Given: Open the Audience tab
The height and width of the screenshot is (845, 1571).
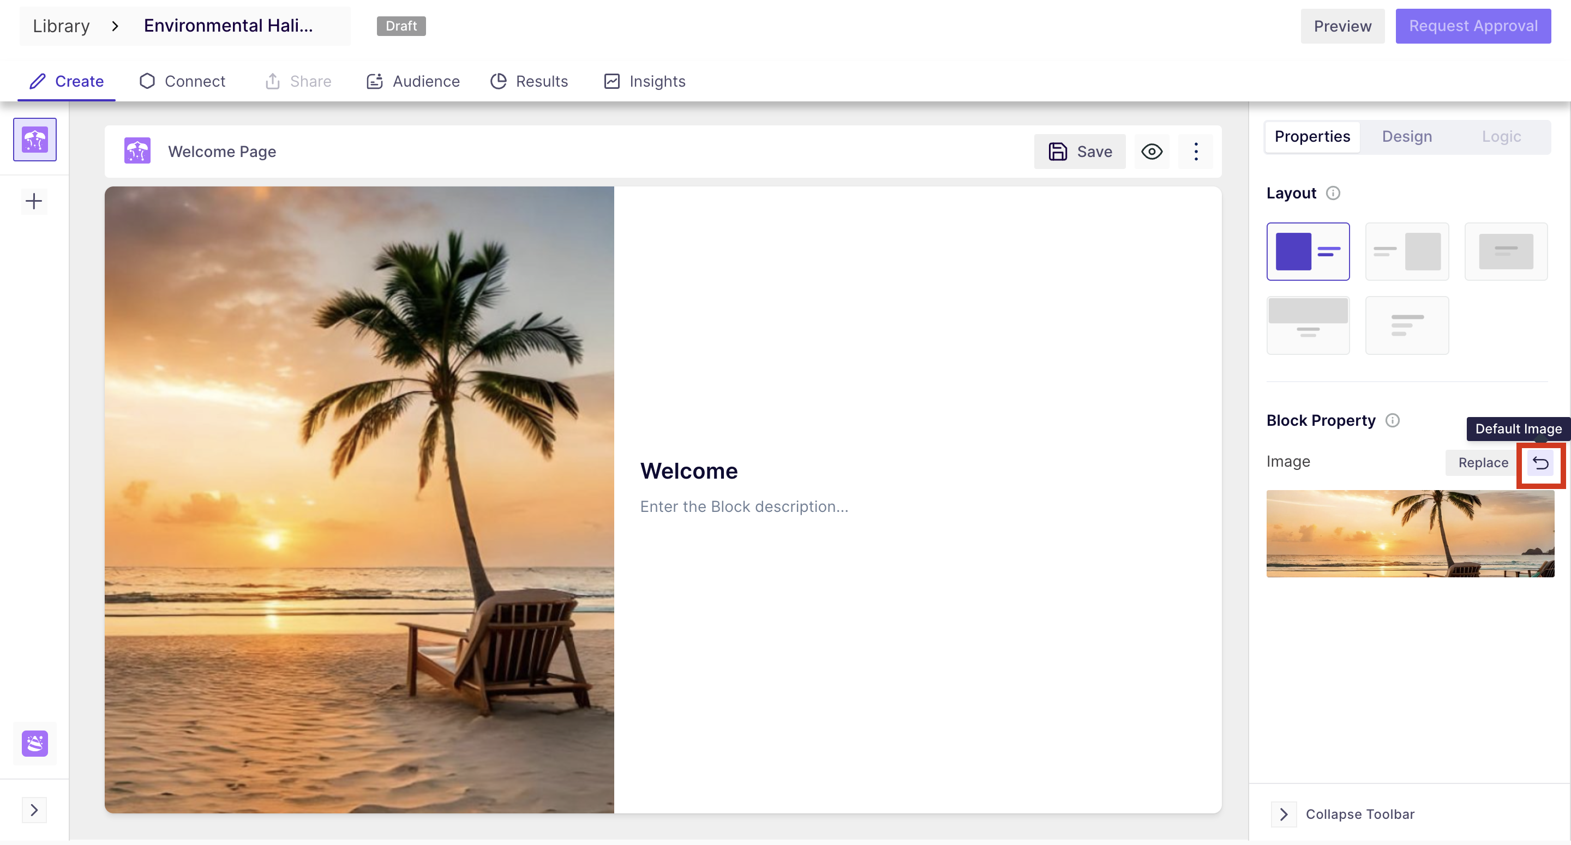Looking at the screenshot, I should coord(413,82).
